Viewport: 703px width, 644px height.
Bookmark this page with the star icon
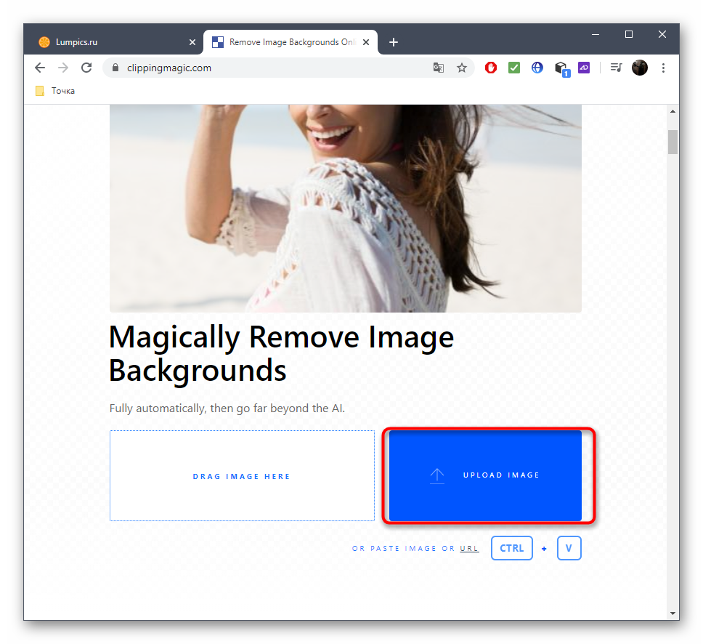coord(462,68)
